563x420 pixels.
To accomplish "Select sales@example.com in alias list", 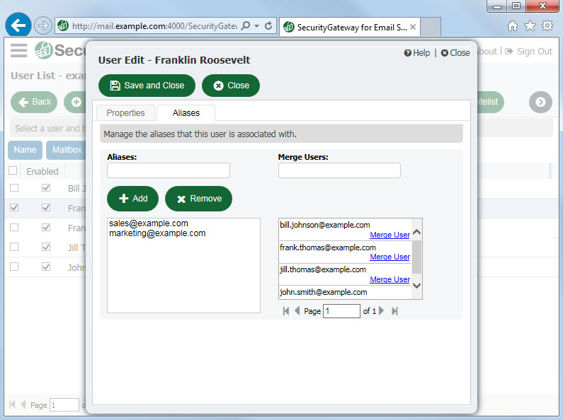I will 149,223.
